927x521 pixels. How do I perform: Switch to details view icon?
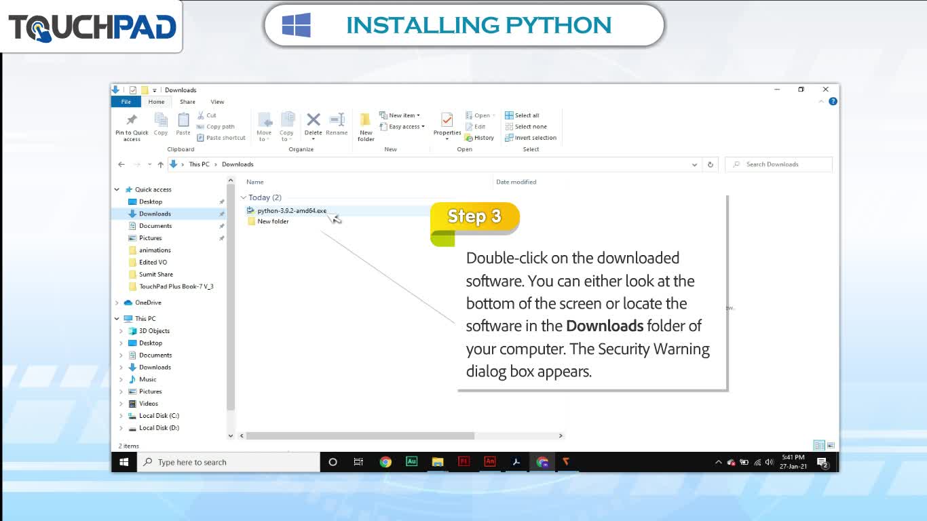819,446
